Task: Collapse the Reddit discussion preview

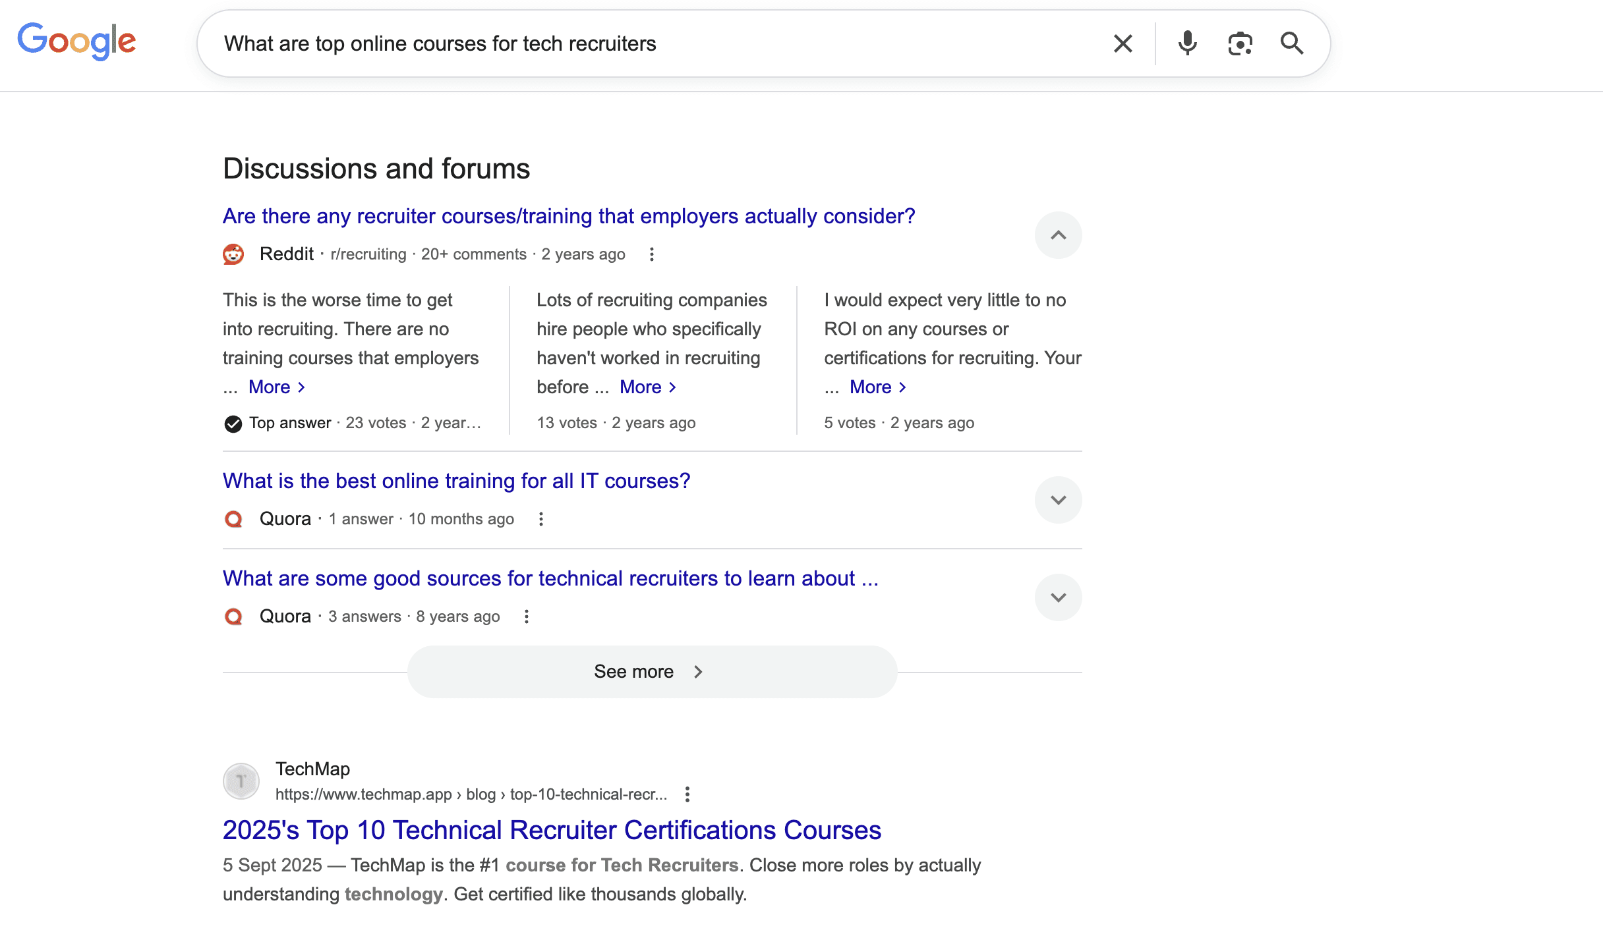Action: click(x=1059, y=234)
